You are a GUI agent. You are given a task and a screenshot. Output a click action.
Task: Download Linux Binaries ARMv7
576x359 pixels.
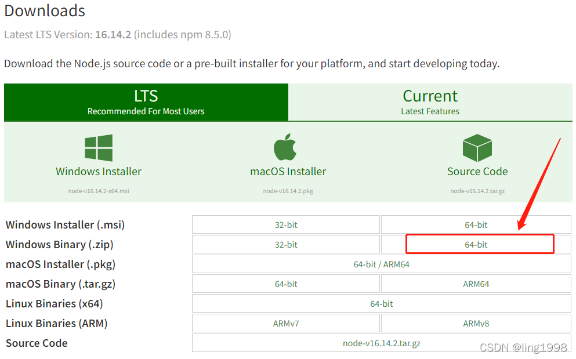286,324
